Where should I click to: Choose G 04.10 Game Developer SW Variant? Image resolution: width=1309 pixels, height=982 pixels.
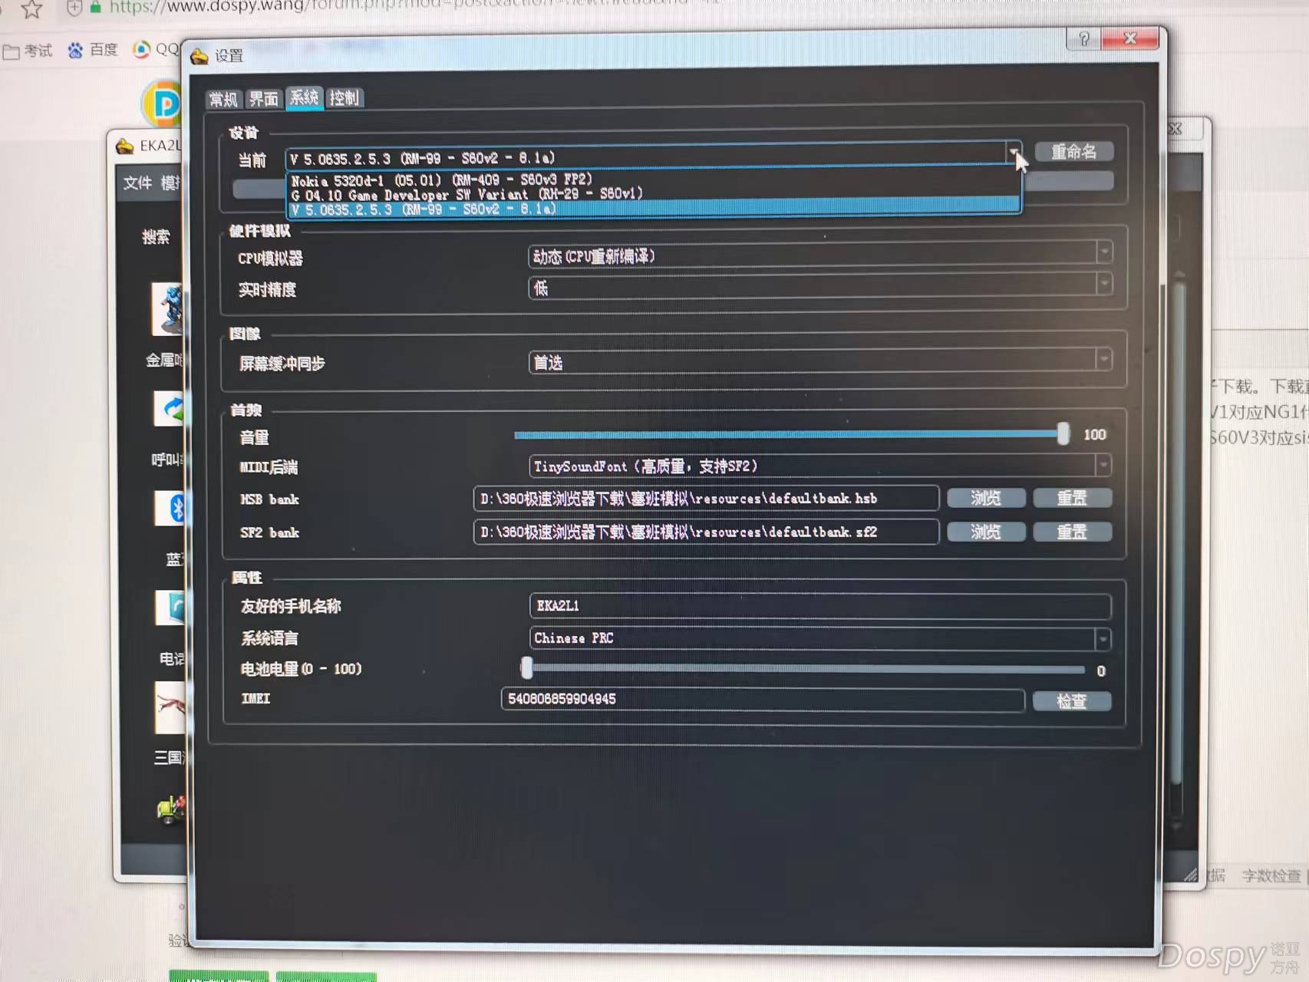pyautogui.click(x=654, y=193)
